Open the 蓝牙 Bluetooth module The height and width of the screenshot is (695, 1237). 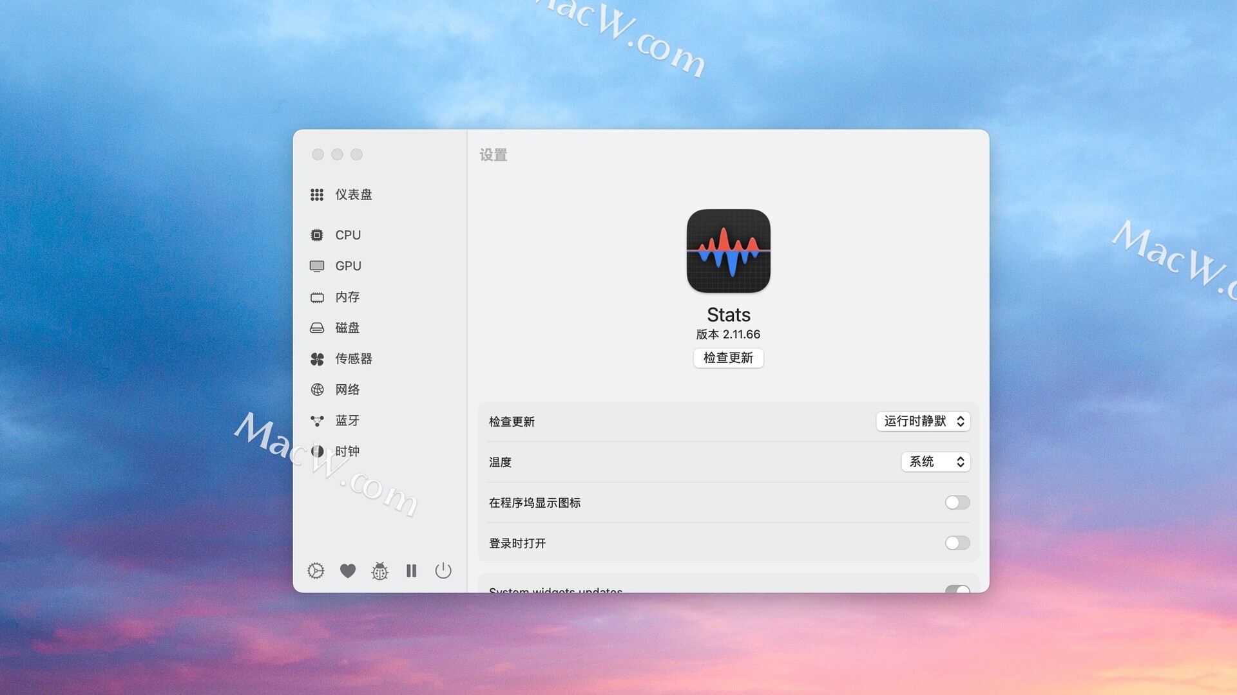(347, 420)
